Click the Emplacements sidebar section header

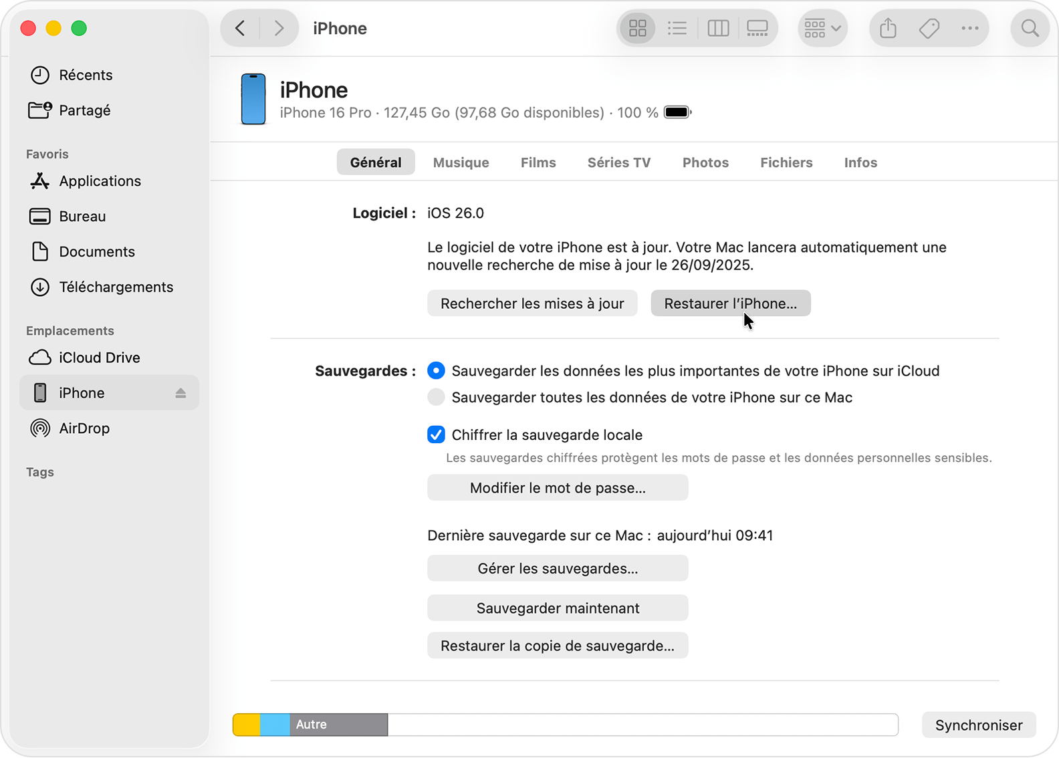[x=70, y=331]
